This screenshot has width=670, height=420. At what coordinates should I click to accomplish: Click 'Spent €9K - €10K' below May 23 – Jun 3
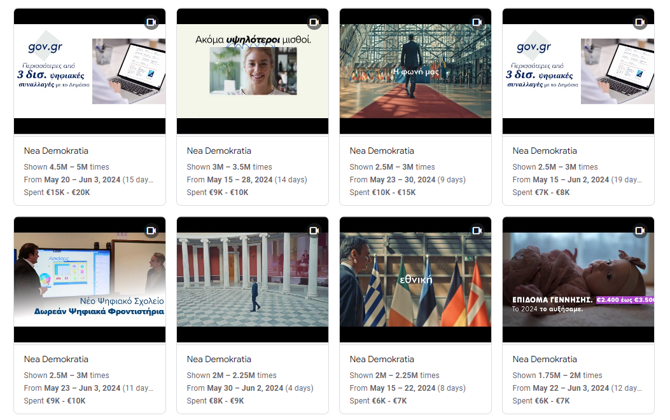55,401
